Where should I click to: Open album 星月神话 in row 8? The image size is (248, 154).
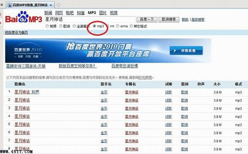click(132, 149)
